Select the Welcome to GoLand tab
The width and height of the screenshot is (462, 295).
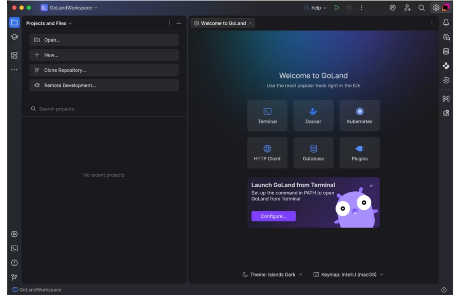tap(223, 23)
